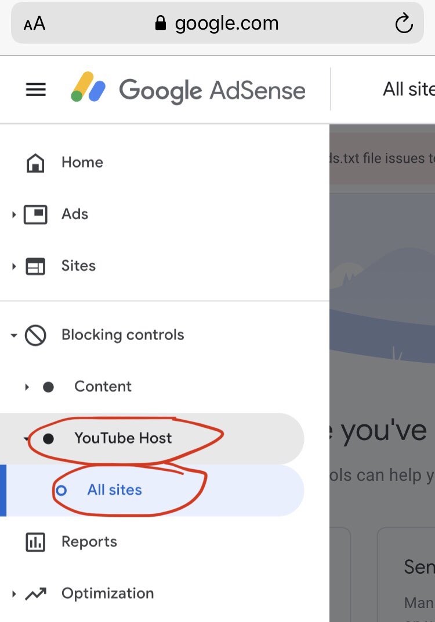Expand the Ads menu arrow
Screen dimensions: 435x622
[14, 215]
